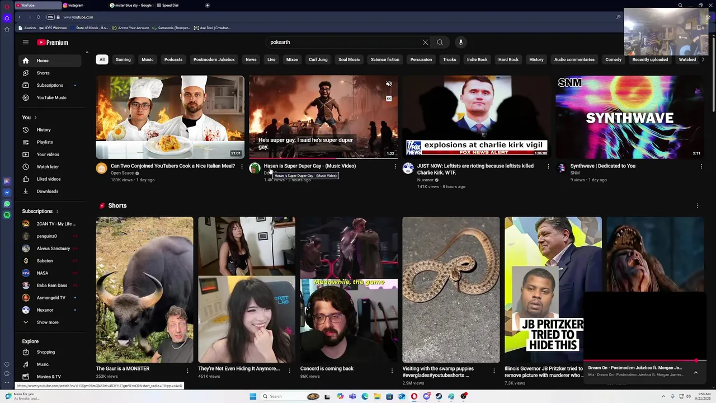This screenshot has height=403, width=716.
Task: Click Opera sidebar home icon
Action: (x=7, y=18)
